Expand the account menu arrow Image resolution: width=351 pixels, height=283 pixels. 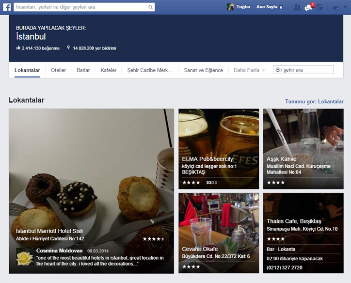(345, 7)
